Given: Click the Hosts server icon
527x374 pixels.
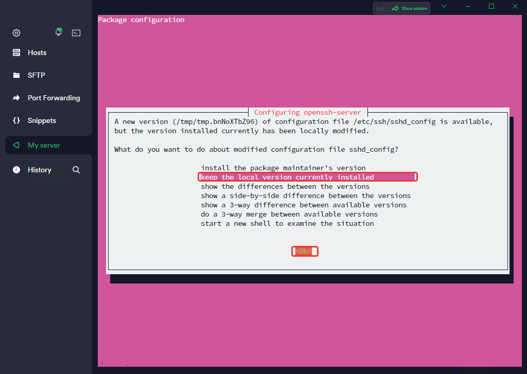Looking at the screenshot, I should coord(16,52).
